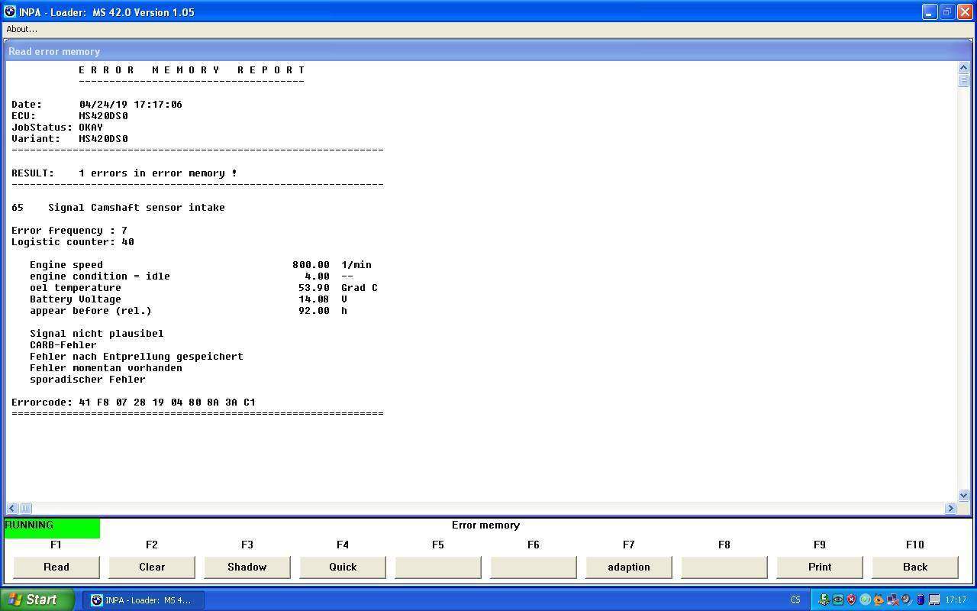Click the vertical scrollbar down arrow
Image resolution: width=977 pixels, height=611 pixels.
(x=963, y=495)
